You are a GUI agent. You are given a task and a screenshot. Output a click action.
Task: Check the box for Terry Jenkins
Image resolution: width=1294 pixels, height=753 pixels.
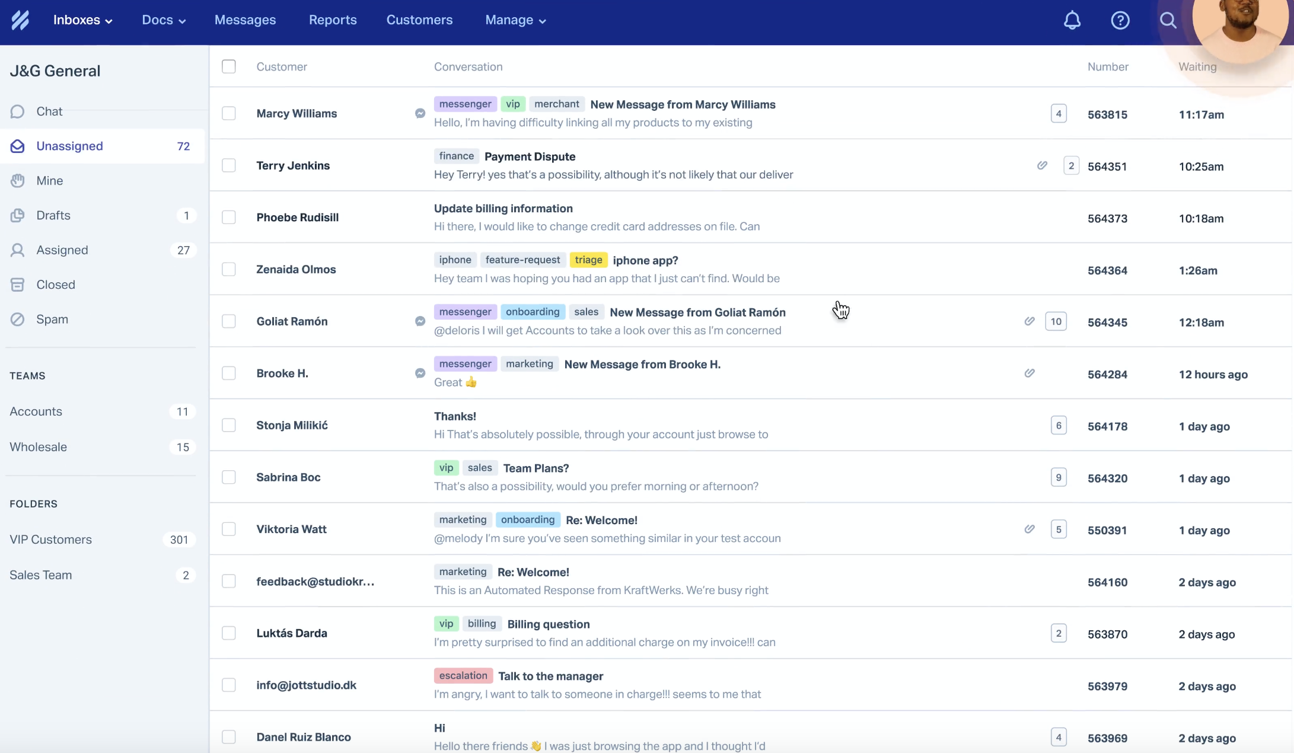(x=229, y=165)
